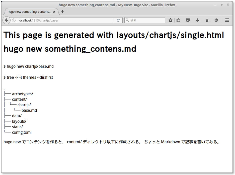The width and height of the screenshot is (235, 175).
Task: Click the data/ tree entry
Action: pyautogui.click(x=17, y=116)
